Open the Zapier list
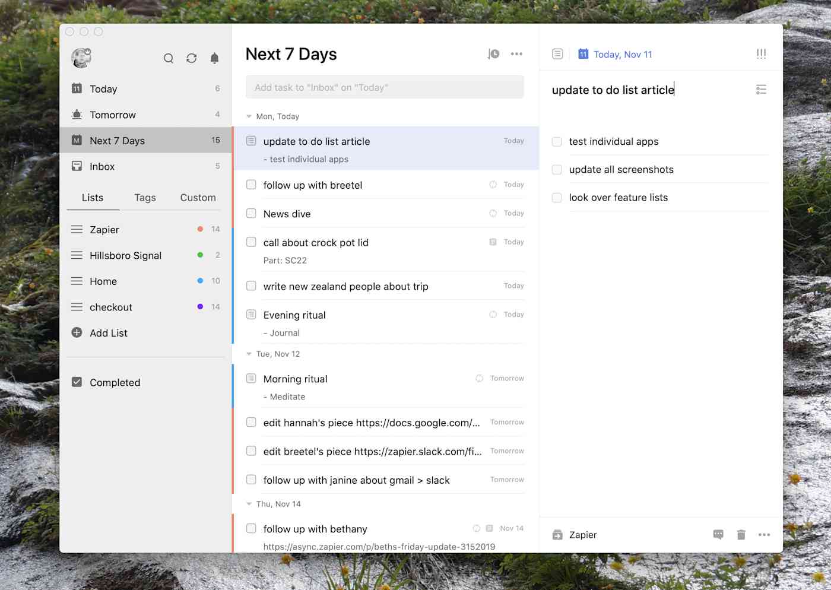Screen dimensions: 831x590 tap(145, 229)
